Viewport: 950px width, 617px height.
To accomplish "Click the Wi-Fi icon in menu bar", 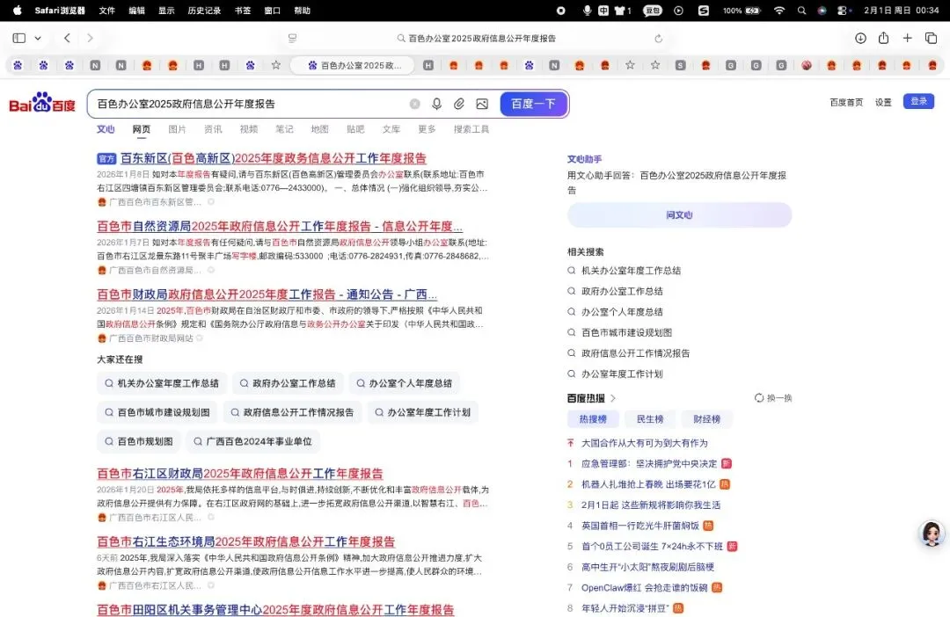I will (x=779, y=11).
